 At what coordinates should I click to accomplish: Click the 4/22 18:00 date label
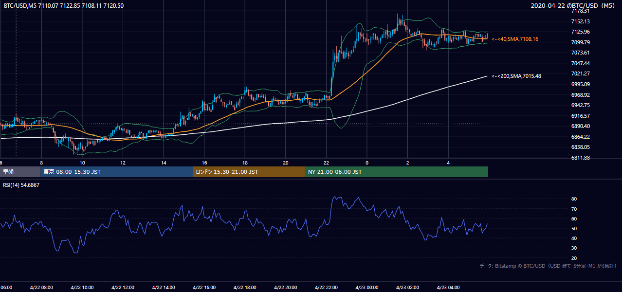coord(244,288)
